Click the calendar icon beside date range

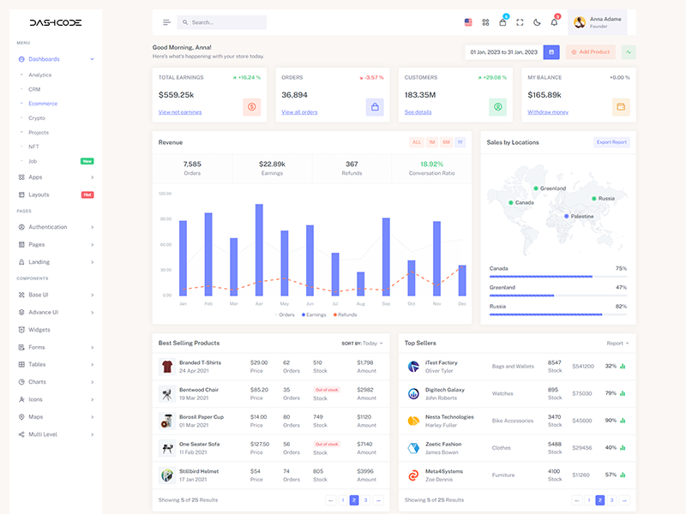551,52
